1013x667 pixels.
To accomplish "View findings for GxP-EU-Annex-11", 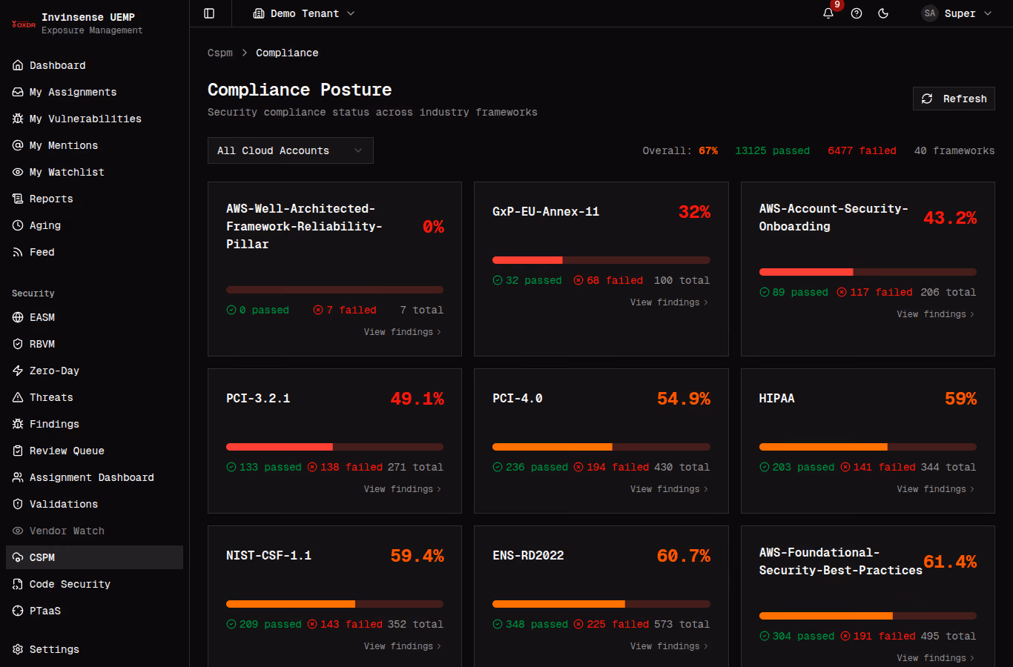I will [x=669, y=302].
